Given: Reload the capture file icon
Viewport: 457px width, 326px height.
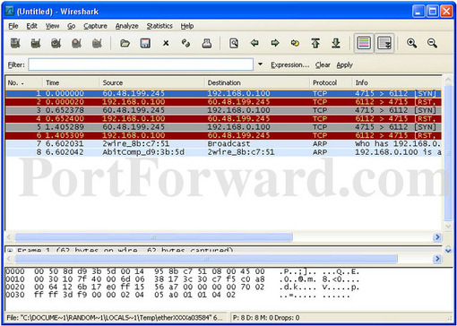Looking at the screenshot, I should (x=185, y=43).
